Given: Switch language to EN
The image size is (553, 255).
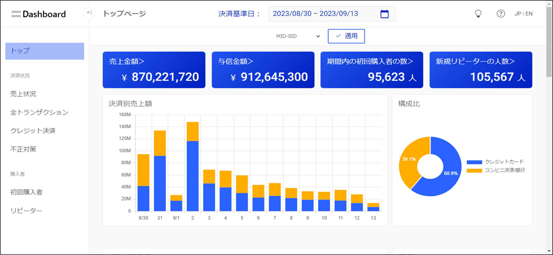Looking at the screenshot, I should click(x=529, y=14).
